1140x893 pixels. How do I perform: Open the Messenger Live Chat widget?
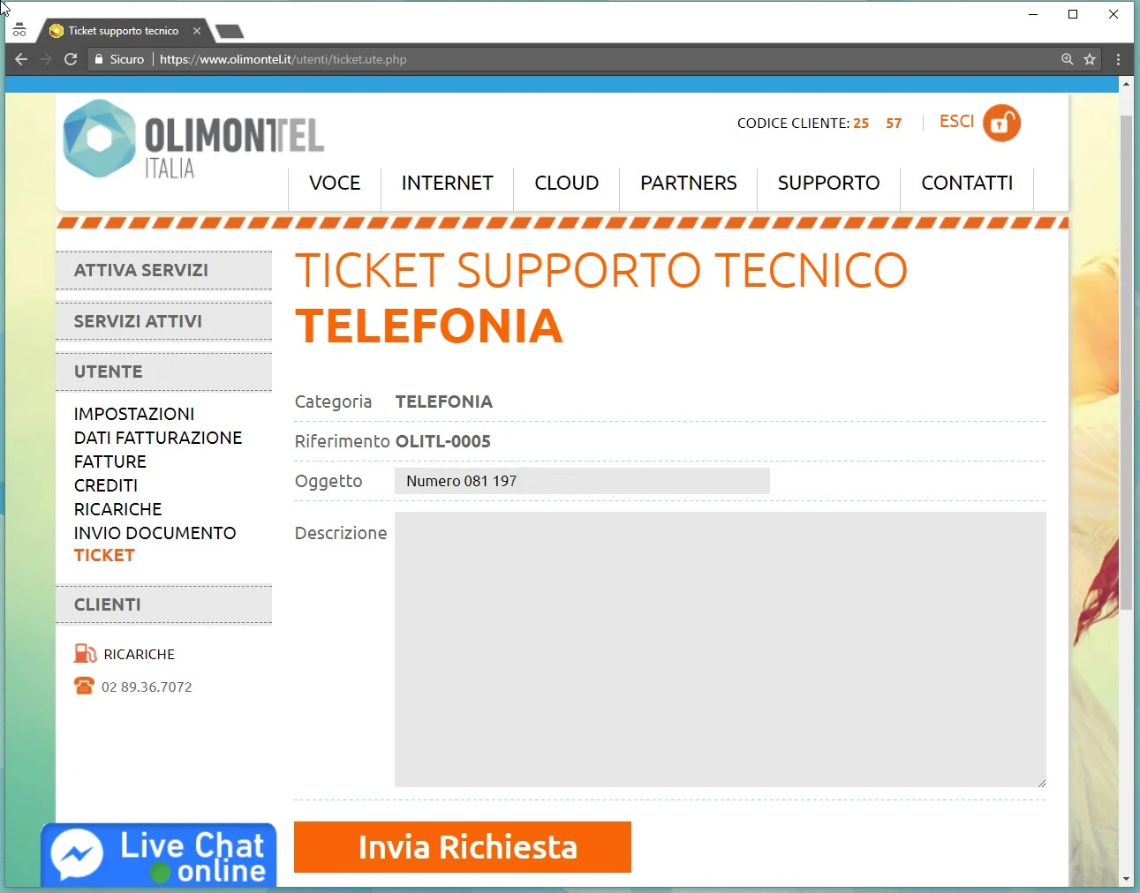tap(159, 855)
